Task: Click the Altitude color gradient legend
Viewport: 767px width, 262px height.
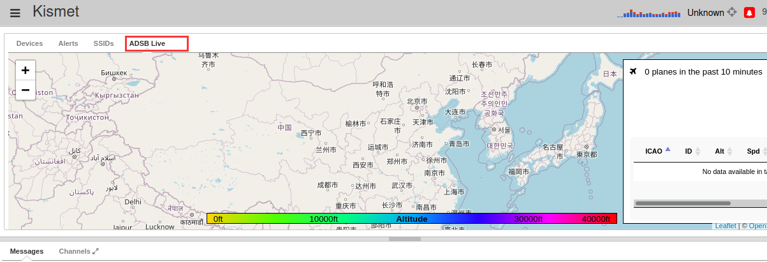Action: click(412, 219)
